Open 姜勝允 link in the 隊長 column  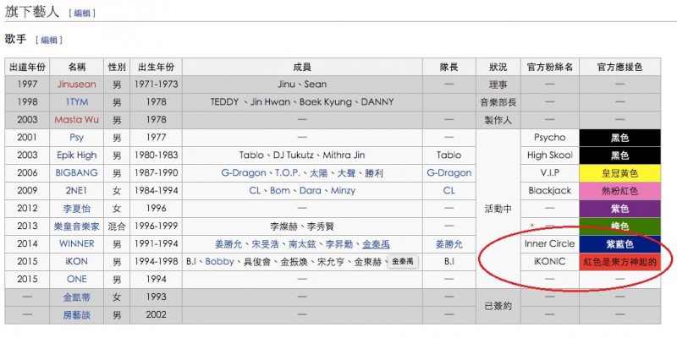pyautogui.click(x=449, y=244)
